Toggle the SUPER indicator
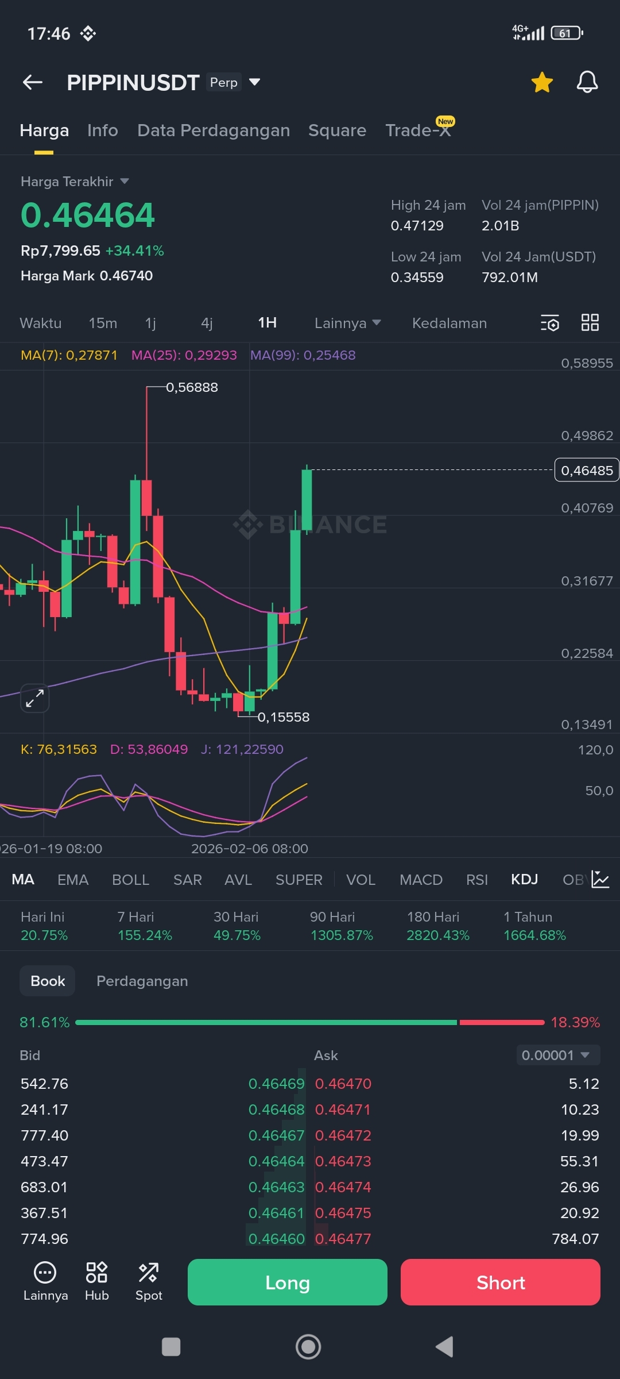Image resolution: width=620 pixels, height=1379 pixels. point(299,880)
